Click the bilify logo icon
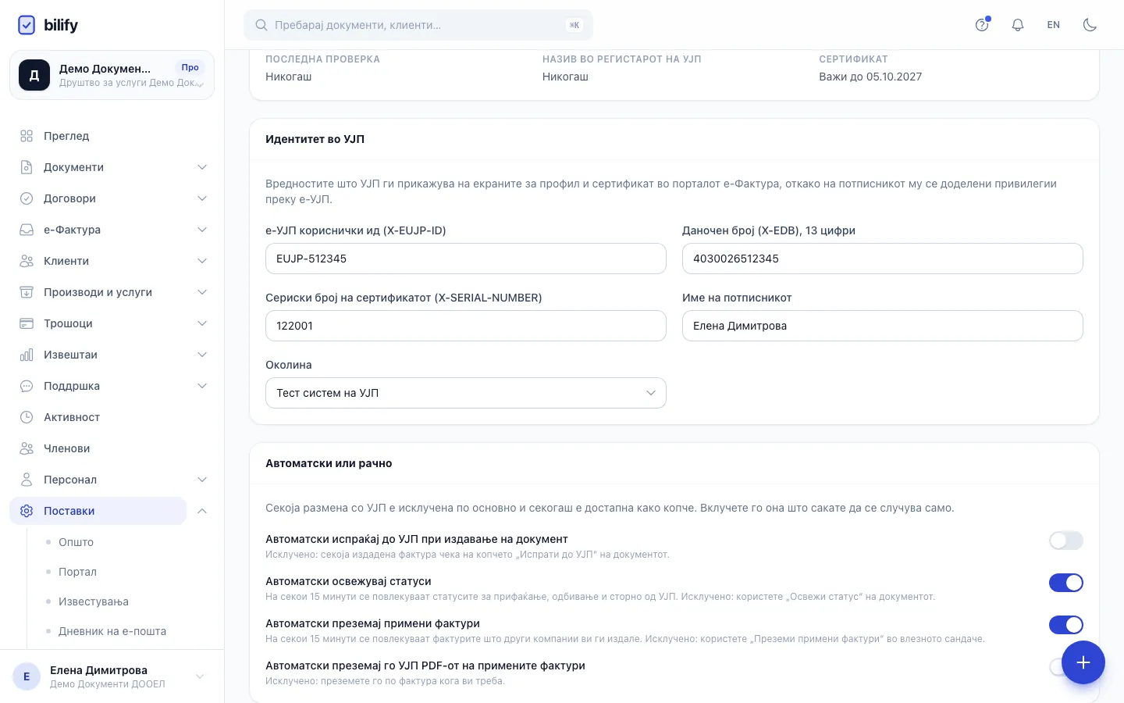The width and height of the screenshot is (1124, 703). coord(27,25)
